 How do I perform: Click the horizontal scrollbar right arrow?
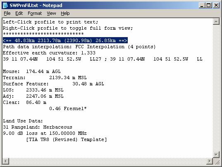click(x=210, y=161)
